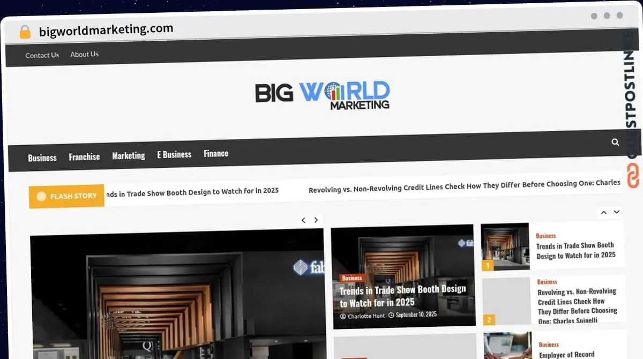
Task: Open ticker headline about Trade Show Booth Design
Action: tap(192, 192)
